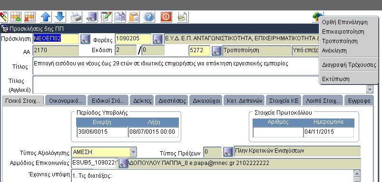382x182 pixels.
Task: Open lookup next to Αρμόδιος Επικοινωνίας field
Action: (x=123, y=164)
